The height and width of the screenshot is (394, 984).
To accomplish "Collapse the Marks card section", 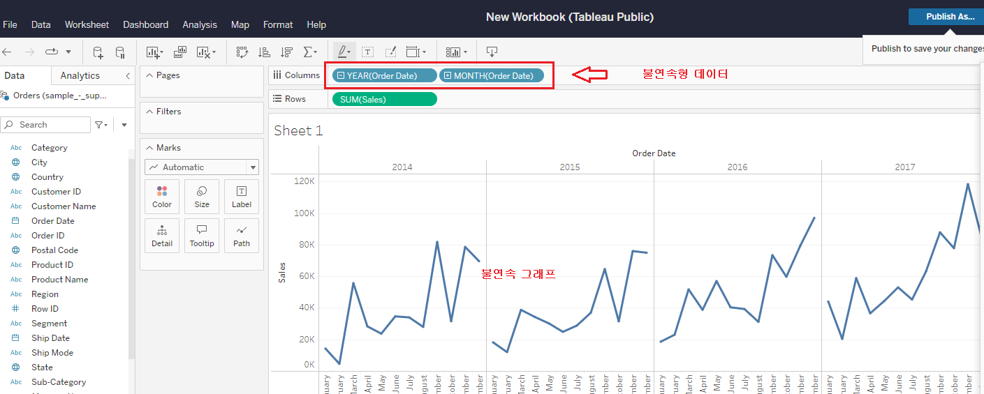I will (150, 148).
